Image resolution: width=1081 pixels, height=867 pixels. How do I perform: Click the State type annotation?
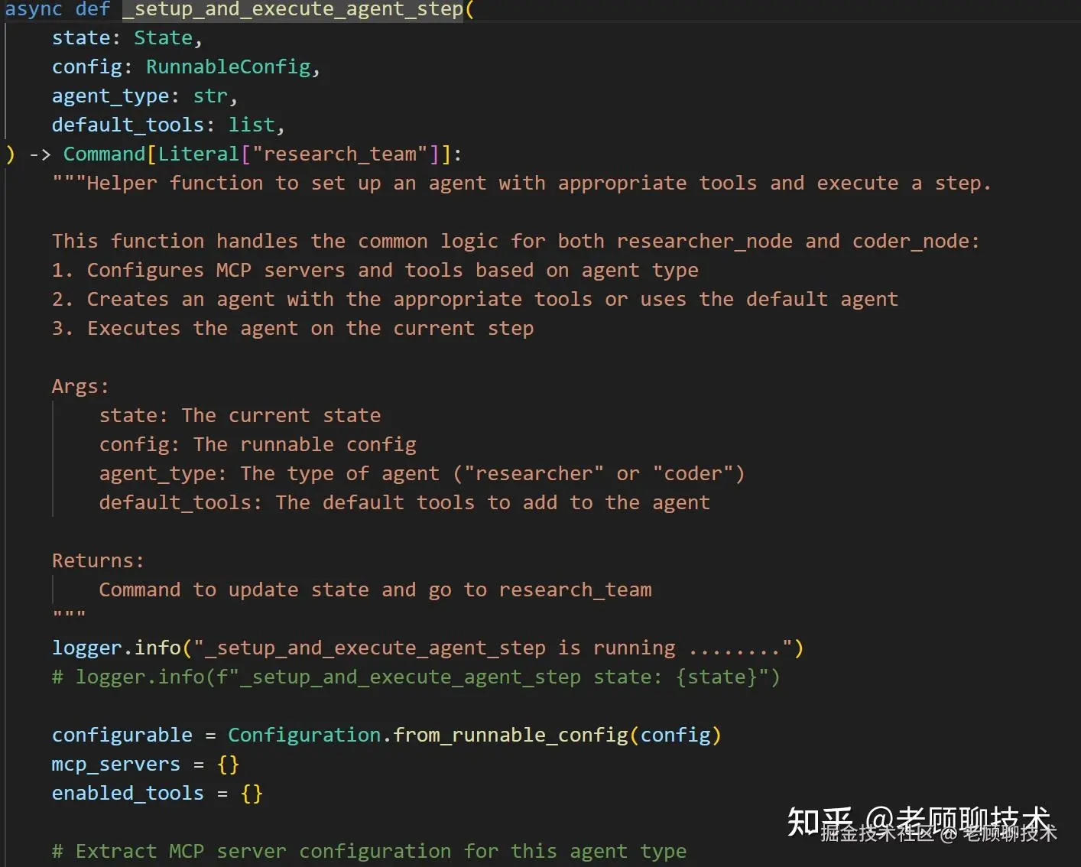click(x=163, y=38)
